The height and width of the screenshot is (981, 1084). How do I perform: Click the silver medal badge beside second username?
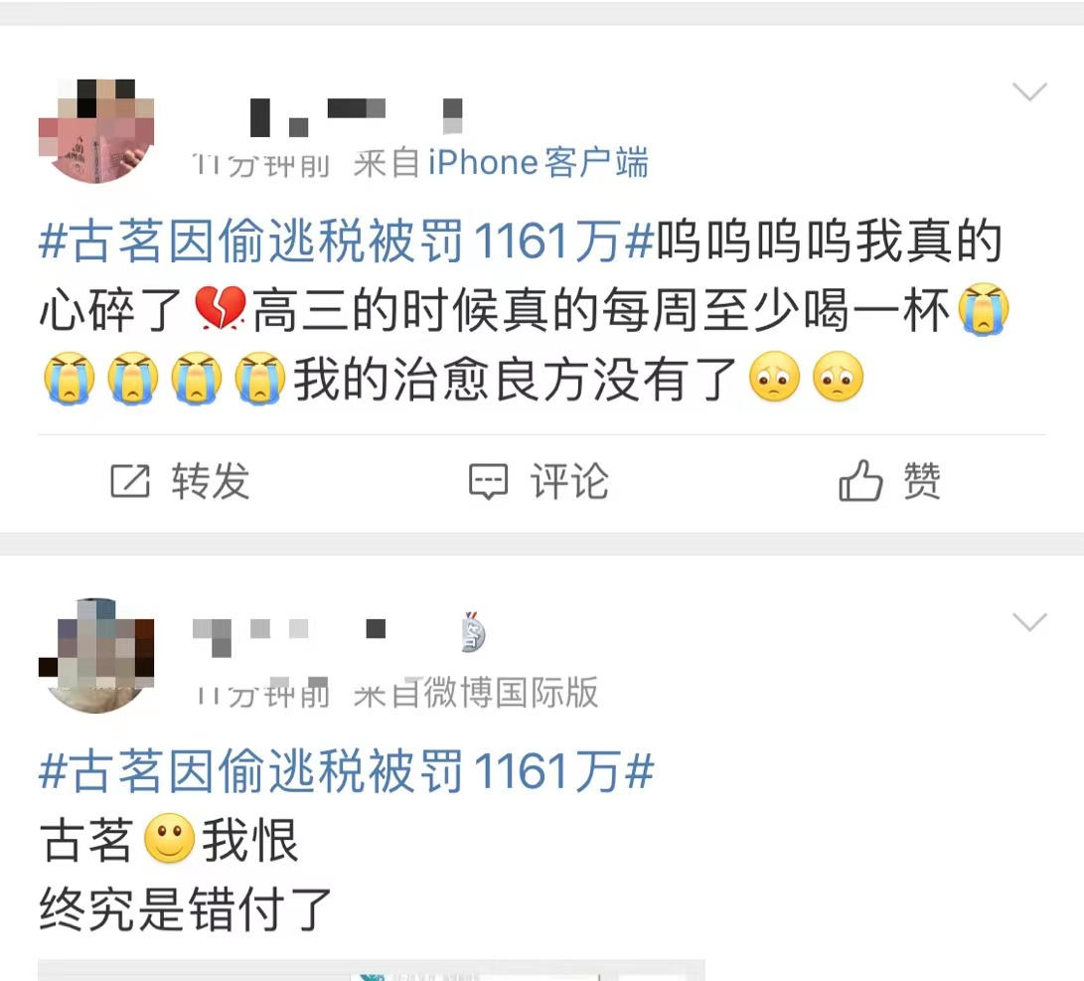click(x=473, y=632)
